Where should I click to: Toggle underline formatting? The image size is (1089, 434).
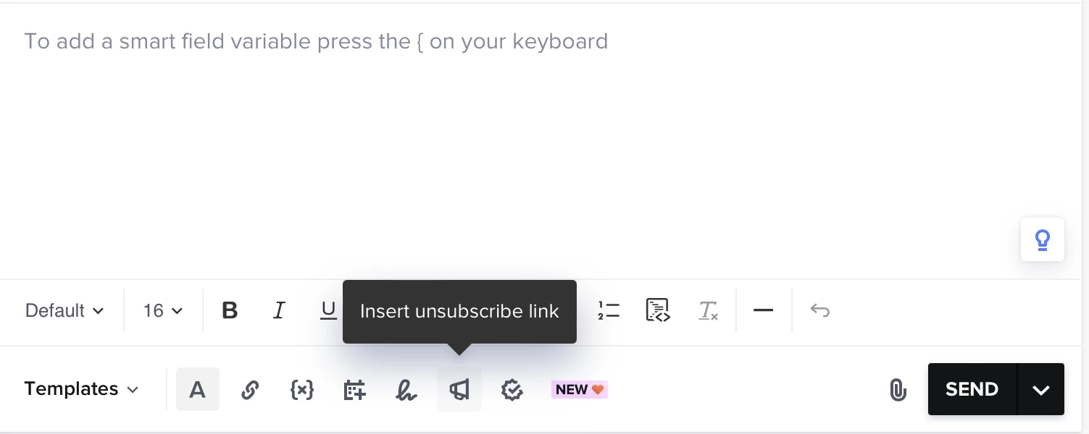coord(329,310)
